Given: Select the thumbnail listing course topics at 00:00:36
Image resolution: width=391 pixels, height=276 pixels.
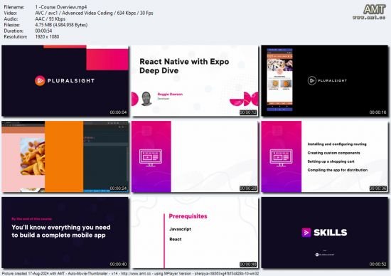Looking at the screenshot, I should pyautogui.click(x=325, y=156).
